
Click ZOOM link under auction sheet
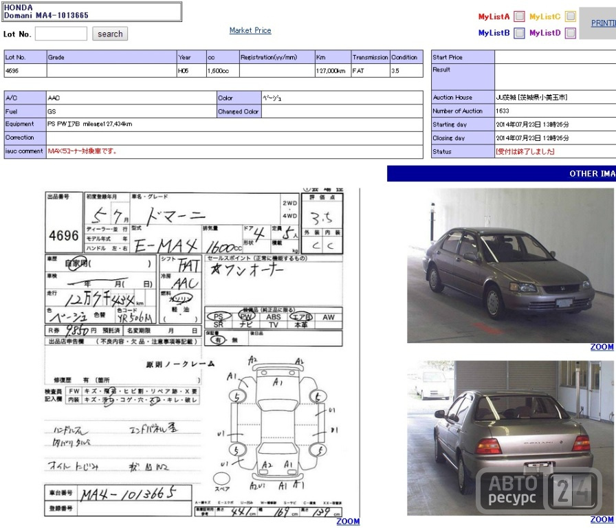(x=348, y=521)
